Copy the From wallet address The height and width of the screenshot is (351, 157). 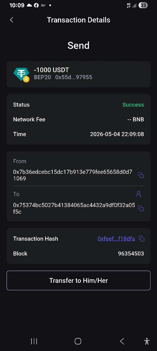(x=141, y=175)
